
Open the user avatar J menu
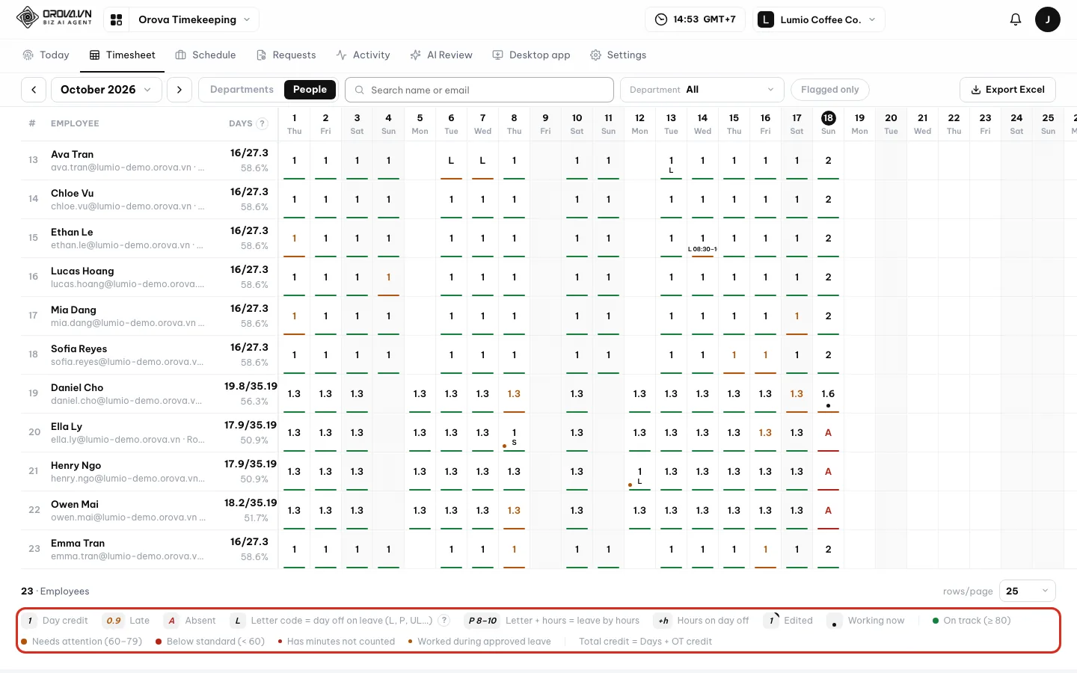[1047, 19]
